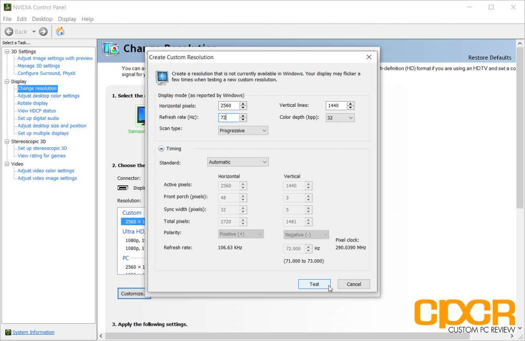525x341 pixels.
Task: Click the home icon in the toolbar
Action: tap(60, 31)
